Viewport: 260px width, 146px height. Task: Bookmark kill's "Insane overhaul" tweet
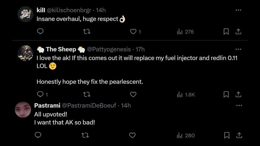226,32
